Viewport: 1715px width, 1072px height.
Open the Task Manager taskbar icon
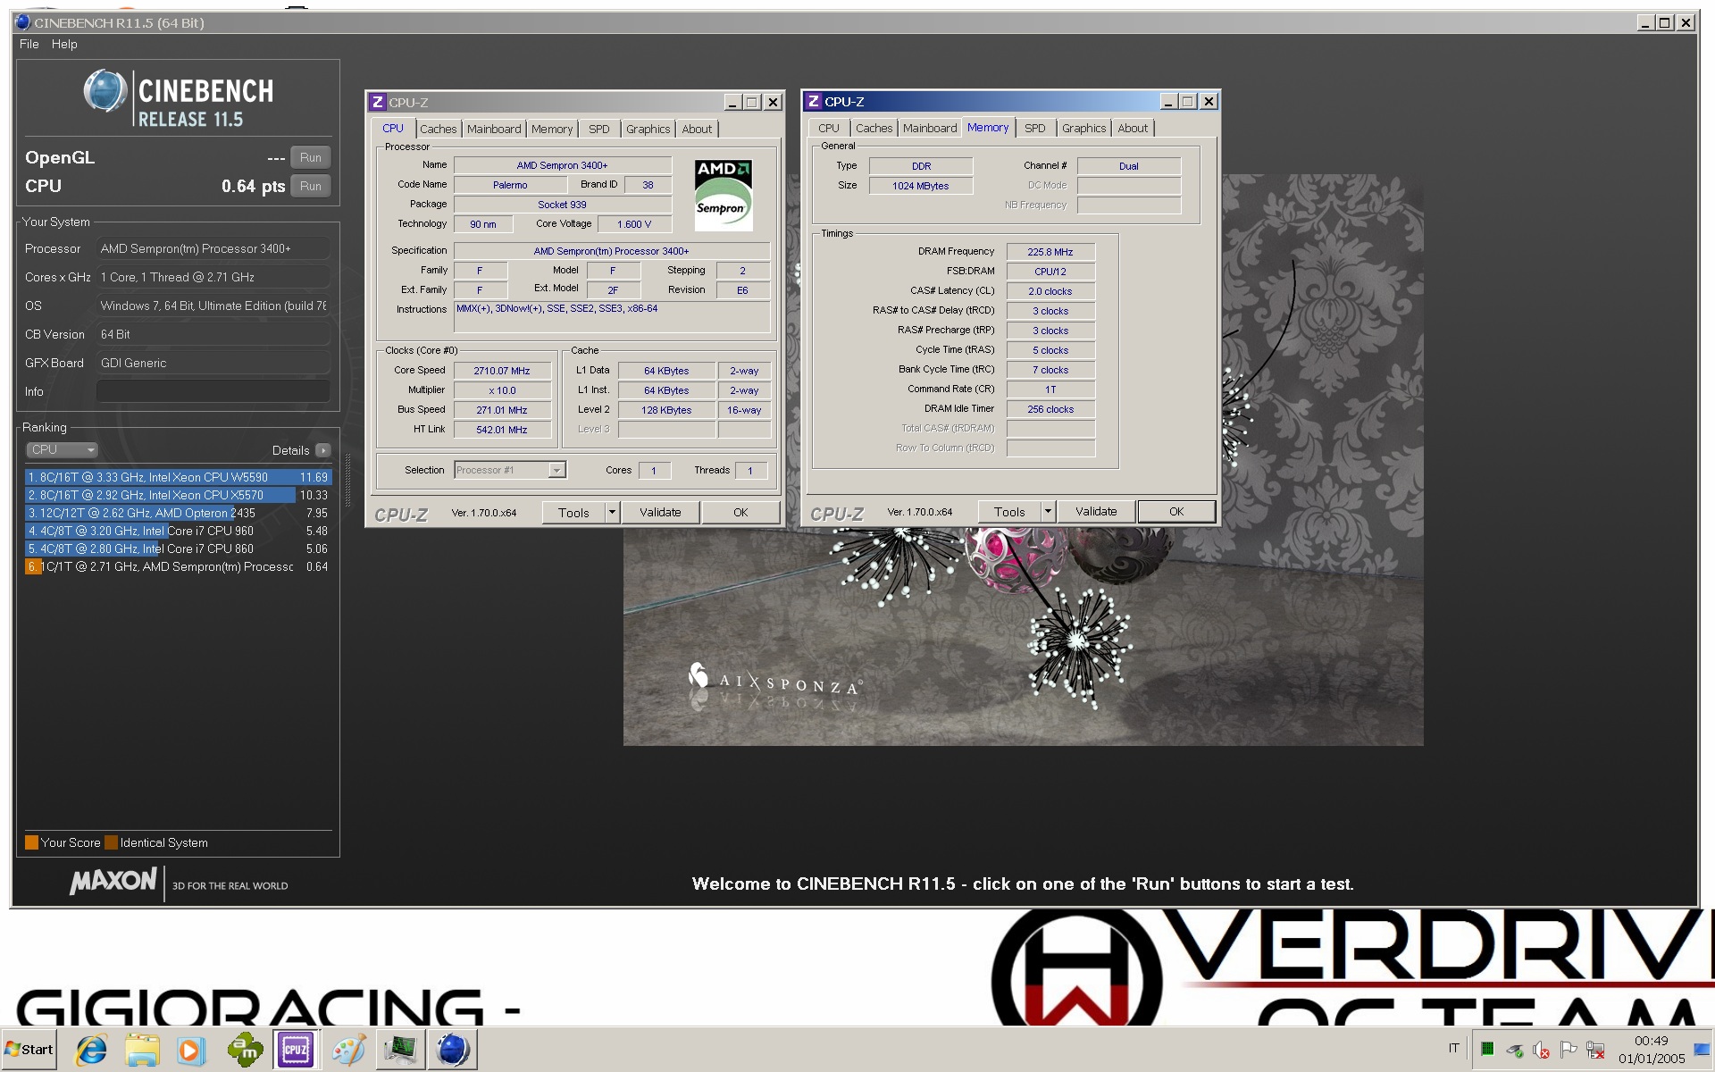401,1050
